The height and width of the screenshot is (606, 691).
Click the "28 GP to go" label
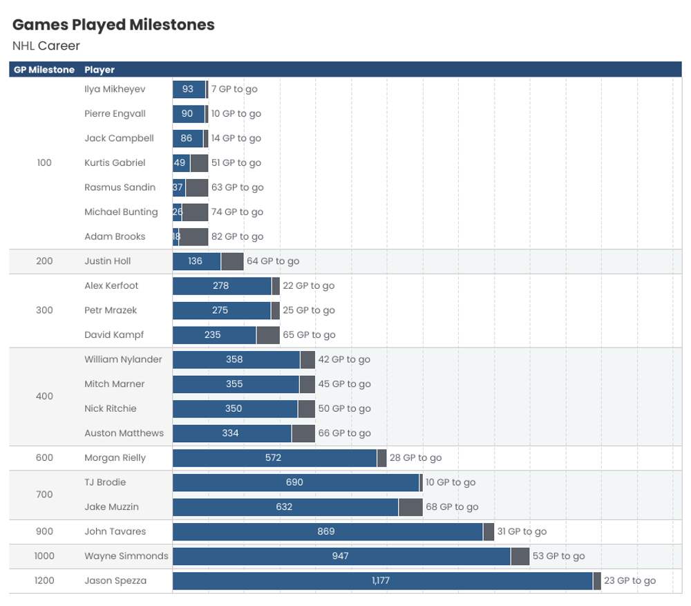[x=415, y=458]
